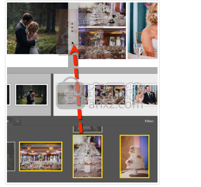Viewport: 201px width, 187px height.
Task: Click the semi-transparent dragged table photo thumbnail
Action: pos(71,95)
